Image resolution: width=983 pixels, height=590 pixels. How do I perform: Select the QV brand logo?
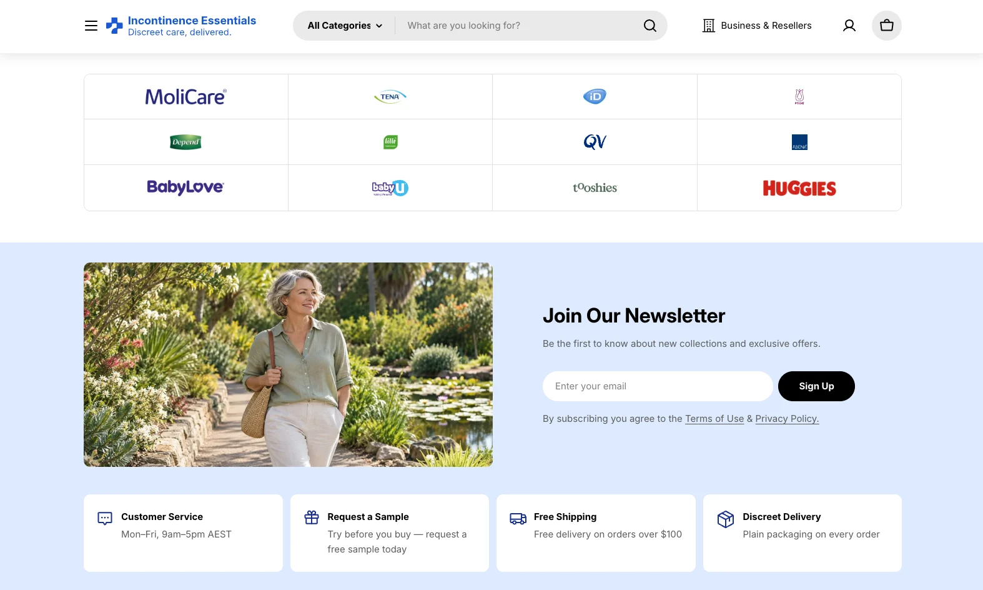(x=595, y=142)
